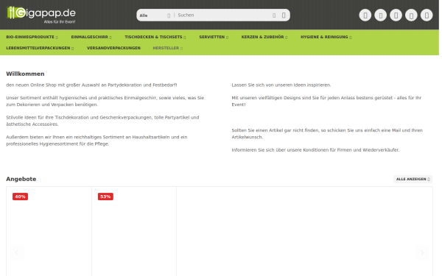Screen dimensions: 442x276
Task: Go to Versandverpackungen category
Action: [x=113, y=48]
